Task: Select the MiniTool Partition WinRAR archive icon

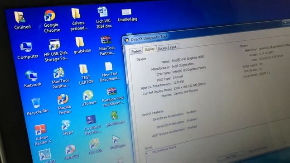Action: click(x=106, y=40)
